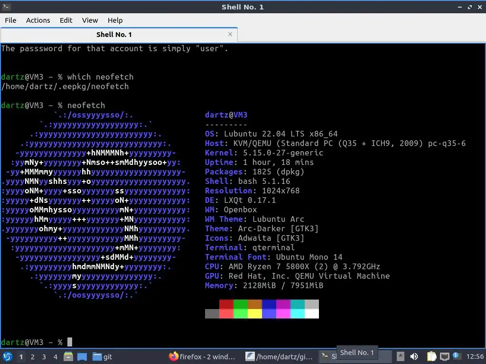Switch to virtual desktop 4
The image size is (486, 364).
click(56, 356)
